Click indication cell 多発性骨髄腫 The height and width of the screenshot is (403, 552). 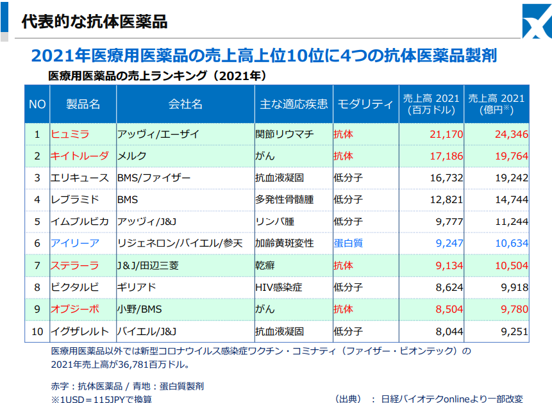[x=285, y=199]
